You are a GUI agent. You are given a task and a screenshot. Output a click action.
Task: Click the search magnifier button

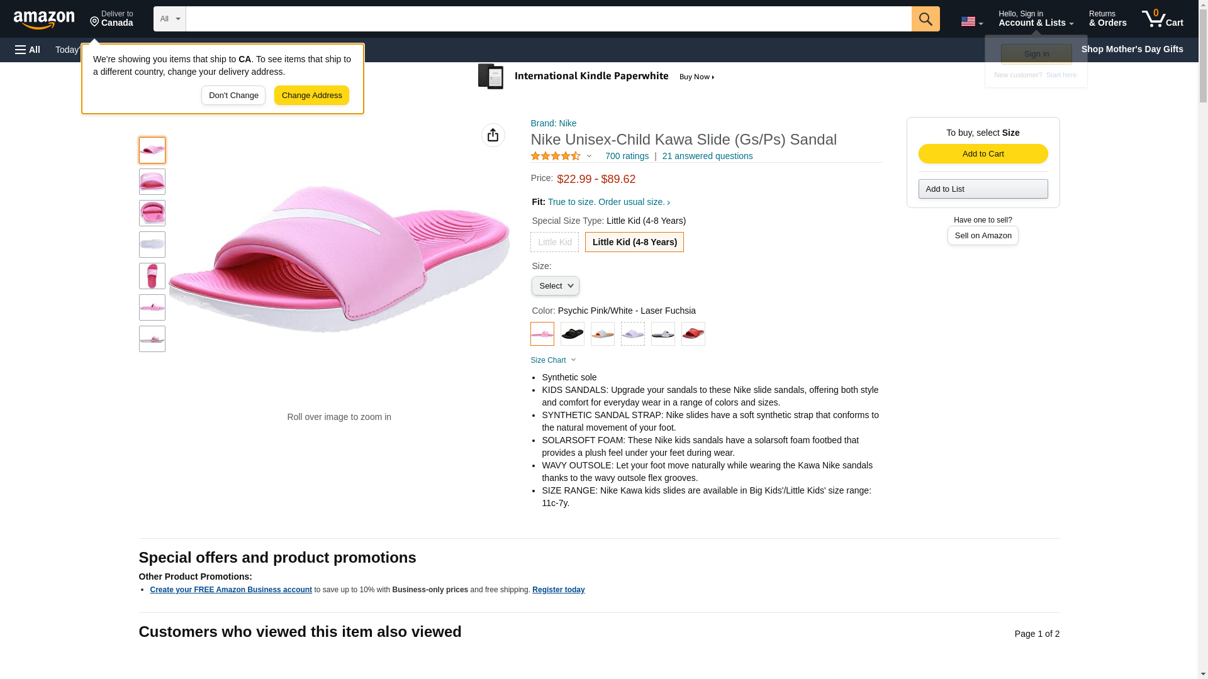(925, 19)
